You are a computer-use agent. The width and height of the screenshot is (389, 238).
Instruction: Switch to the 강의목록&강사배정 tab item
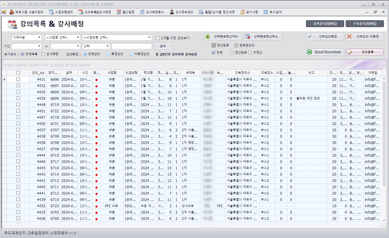click(x=95, y=12)
